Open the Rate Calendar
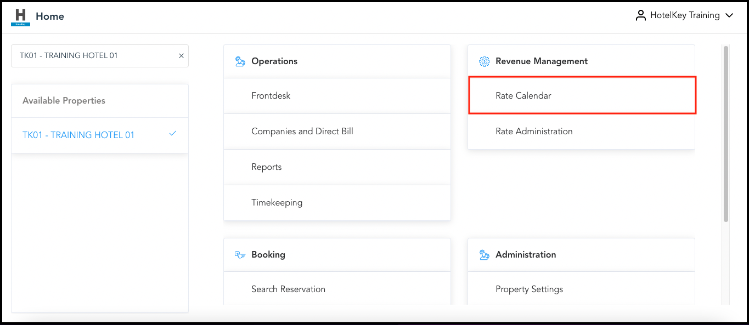The image size is (749, 325). click(523, 96)
